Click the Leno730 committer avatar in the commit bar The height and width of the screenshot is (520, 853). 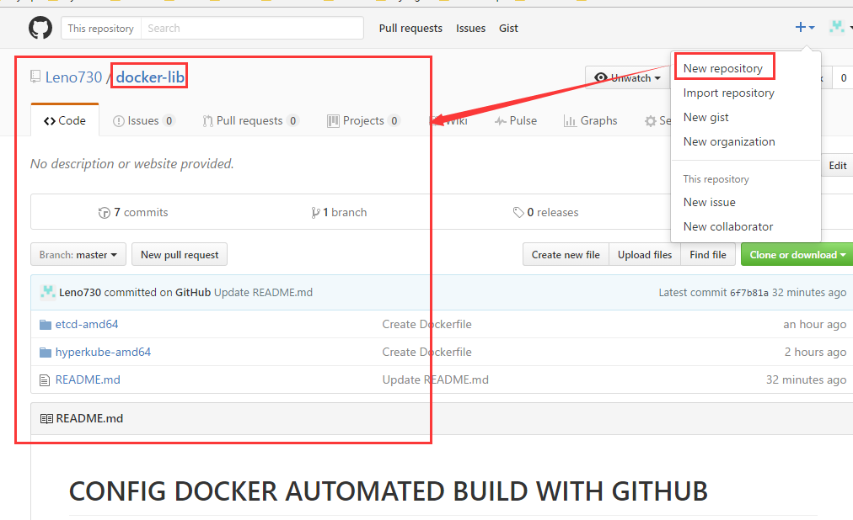coord(47,292)
